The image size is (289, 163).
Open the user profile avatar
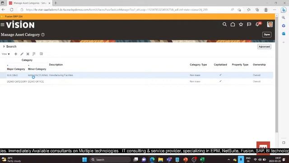270,24
